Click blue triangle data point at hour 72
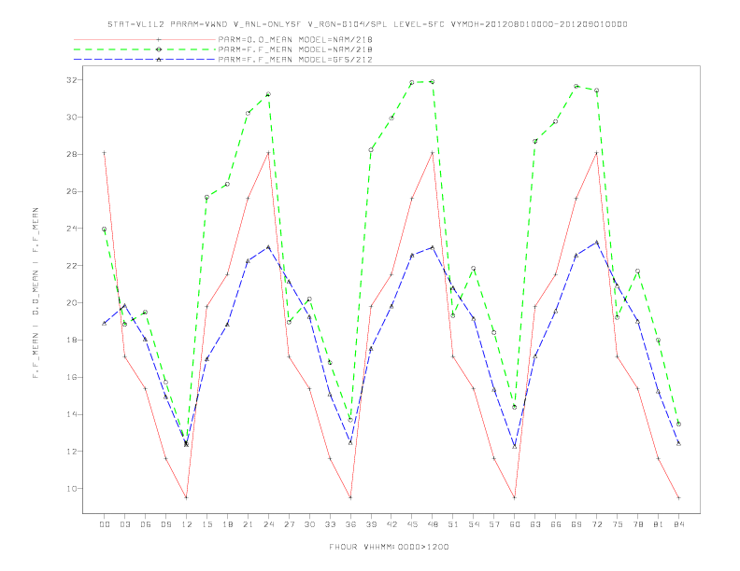The width and height of the screenshot is (740, 571). [x=596, y=243]
